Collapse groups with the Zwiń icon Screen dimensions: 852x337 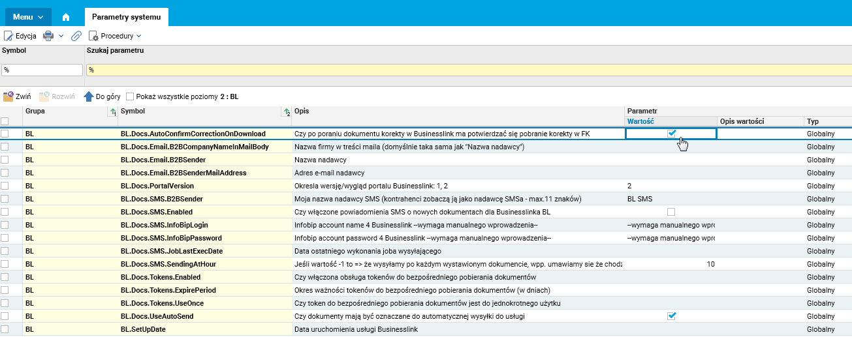8,96
